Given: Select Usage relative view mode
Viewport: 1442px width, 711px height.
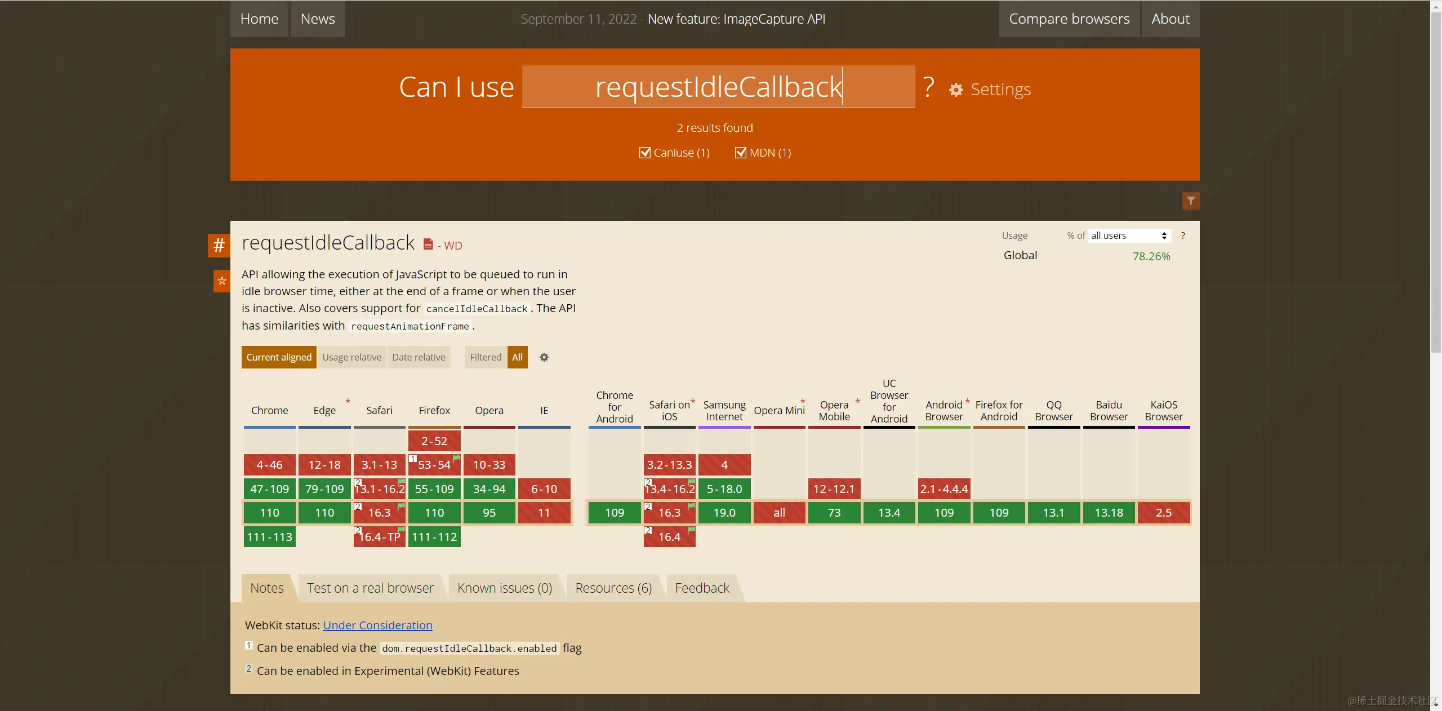Looking at the screenshot, I should pyautogui.click(x=351, y=357).
